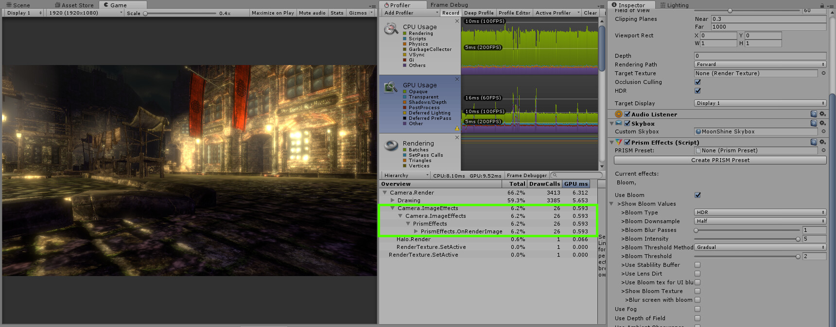Screen dimensions: 836x327
Task: Close the CPU Usage profiler module
Action: click(457, 21)
